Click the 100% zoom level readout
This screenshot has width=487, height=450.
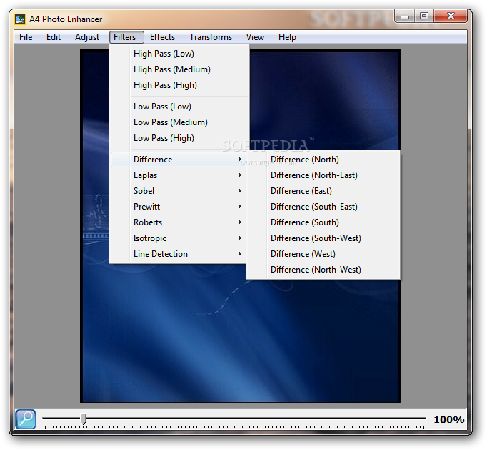tap(448, 419)
